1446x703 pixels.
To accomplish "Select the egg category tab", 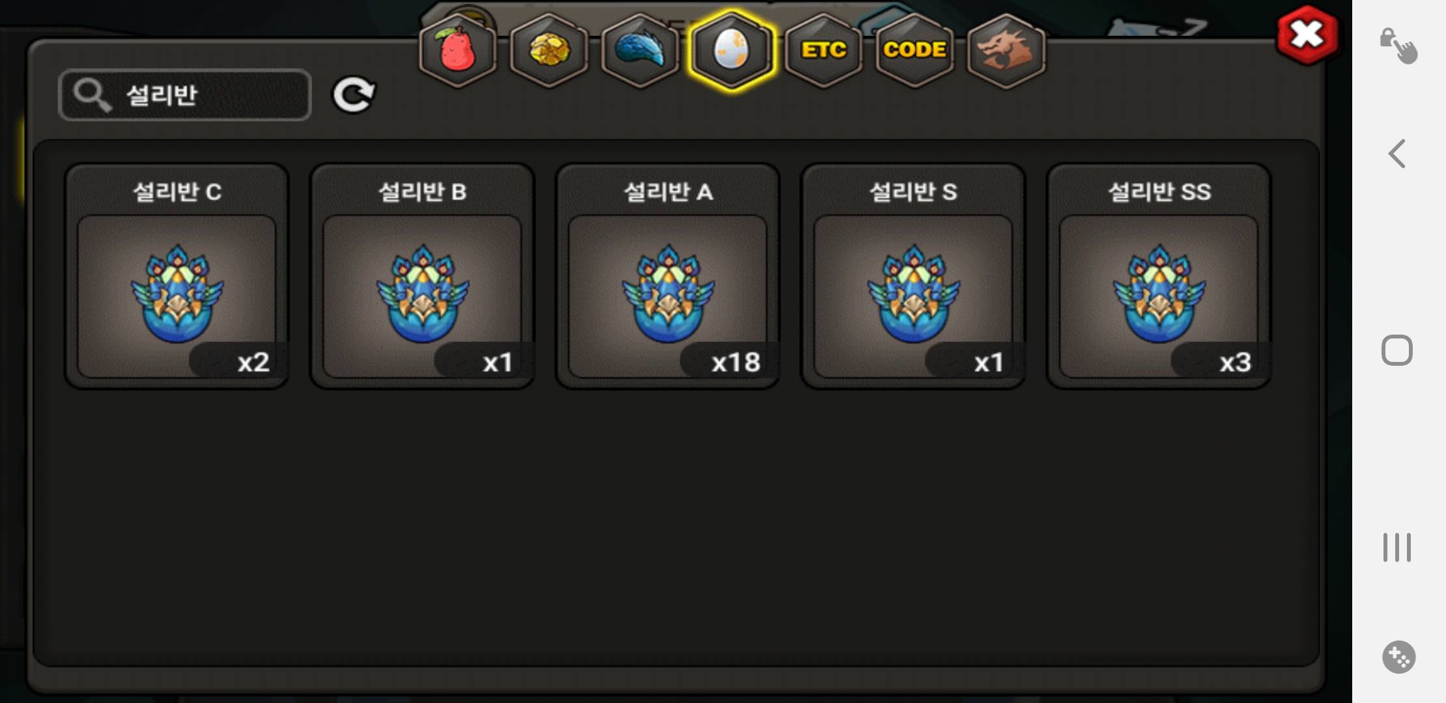I will pyautogui.click(x=731, y=50).
